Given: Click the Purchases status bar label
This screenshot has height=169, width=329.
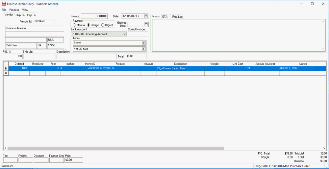Looking at the screenshot, I should click(x=7, y=166).
